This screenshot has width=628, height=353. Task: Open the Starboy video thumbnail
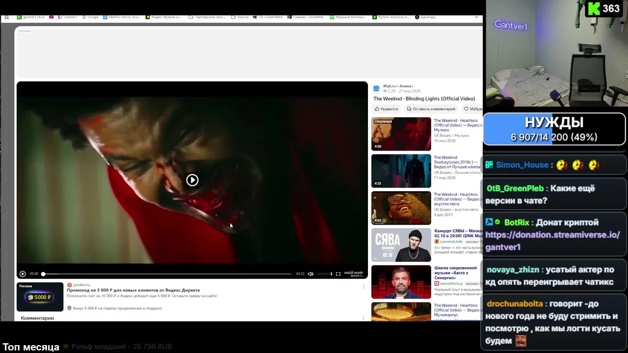click(x=401, y=171)
